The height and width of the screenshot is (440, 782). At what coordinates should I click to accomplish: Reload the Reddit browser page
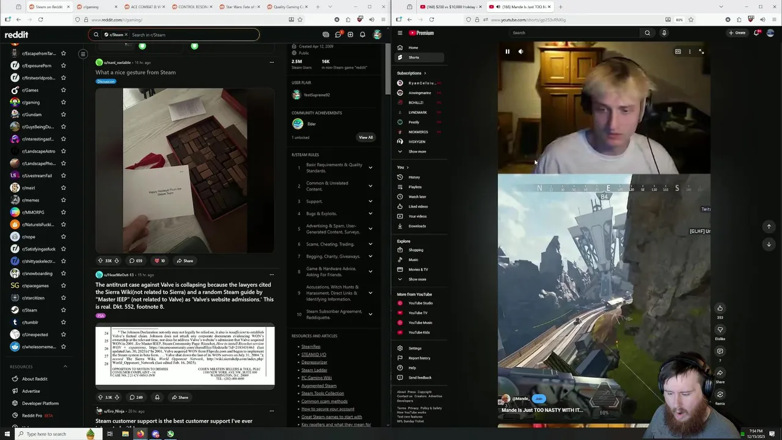coord(40,20)
